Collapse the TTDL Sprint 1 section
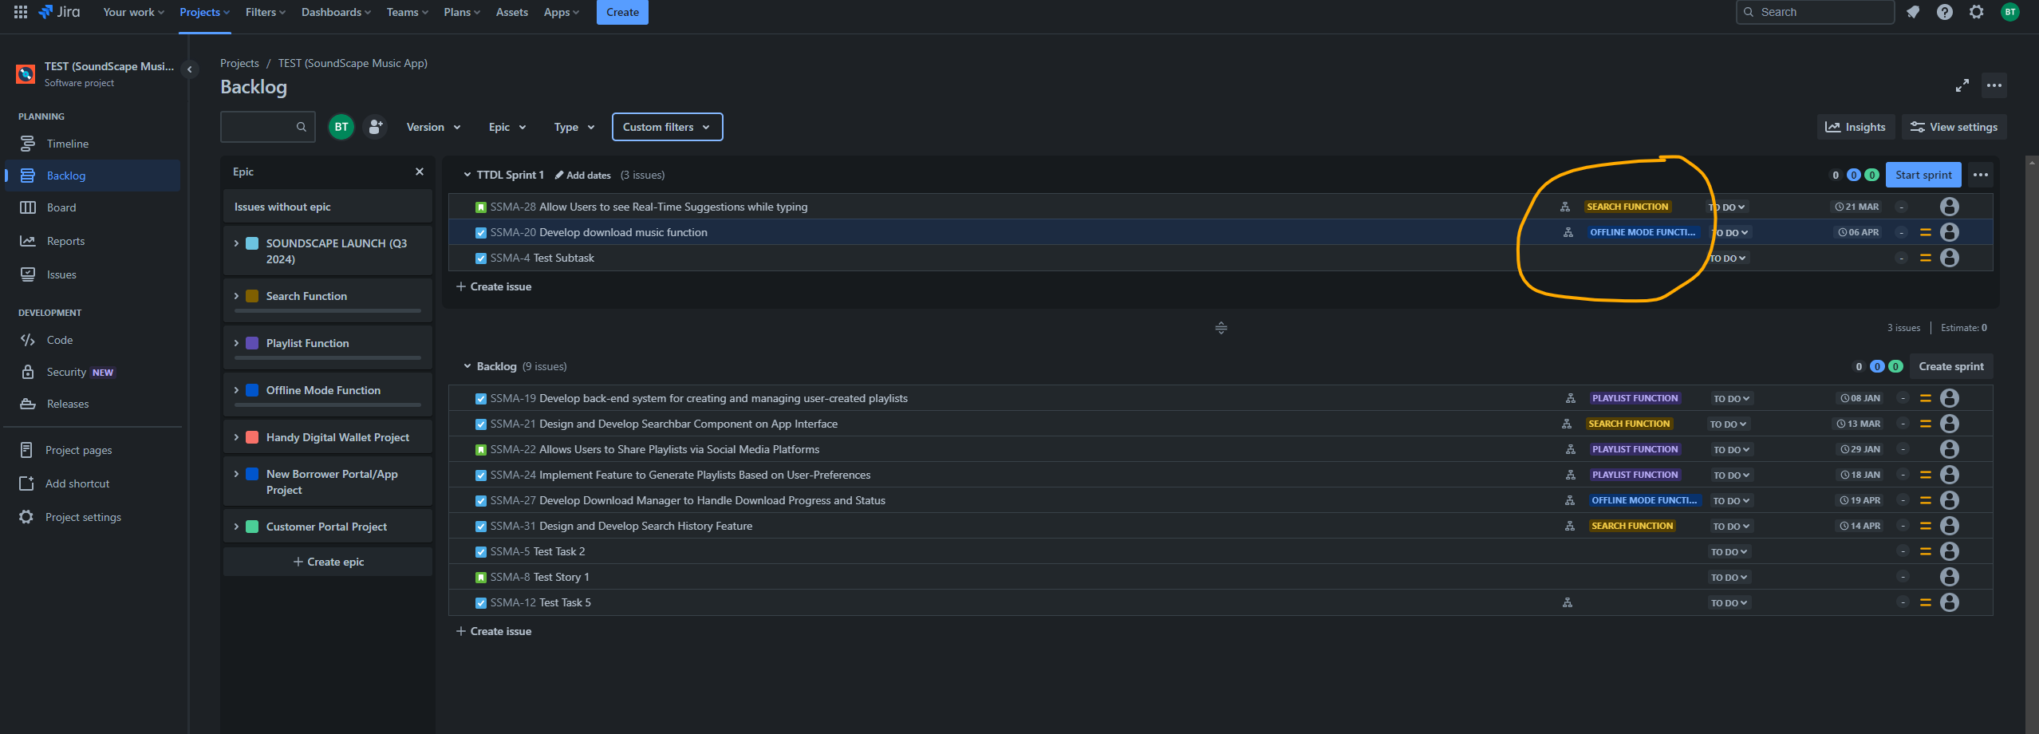The image size is (2039, 734). 467,175
